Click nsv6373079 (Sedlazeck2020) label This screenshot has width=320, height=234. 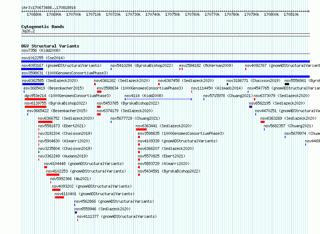pyautogui.click(x=282, y=96)
